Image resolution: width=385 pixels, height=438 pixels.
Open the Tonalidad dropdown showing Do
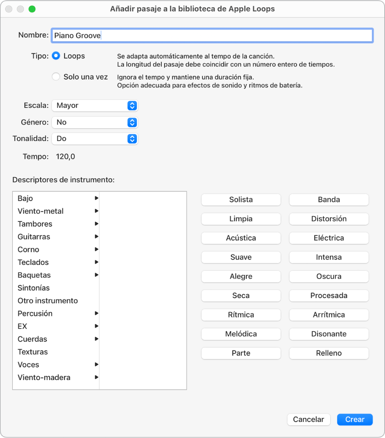pyautogui.click(x=95, y=139)
